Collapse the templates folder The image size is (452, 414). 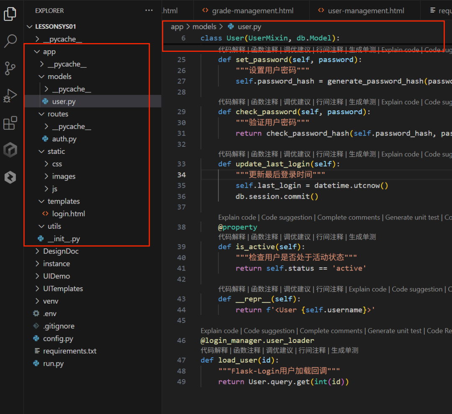coord(42,201)
